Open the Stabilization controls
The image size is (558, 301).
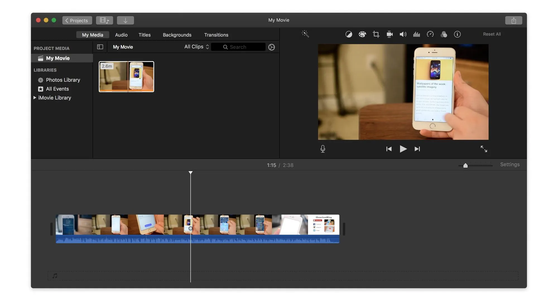coord(389,34)
